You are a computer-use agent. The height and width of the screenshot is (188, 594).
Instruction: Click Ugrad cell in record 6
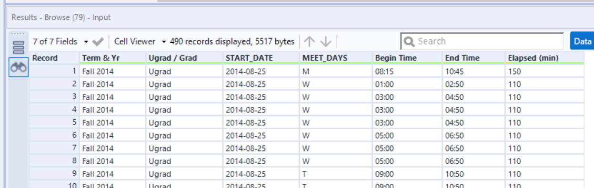click(184, 135)
